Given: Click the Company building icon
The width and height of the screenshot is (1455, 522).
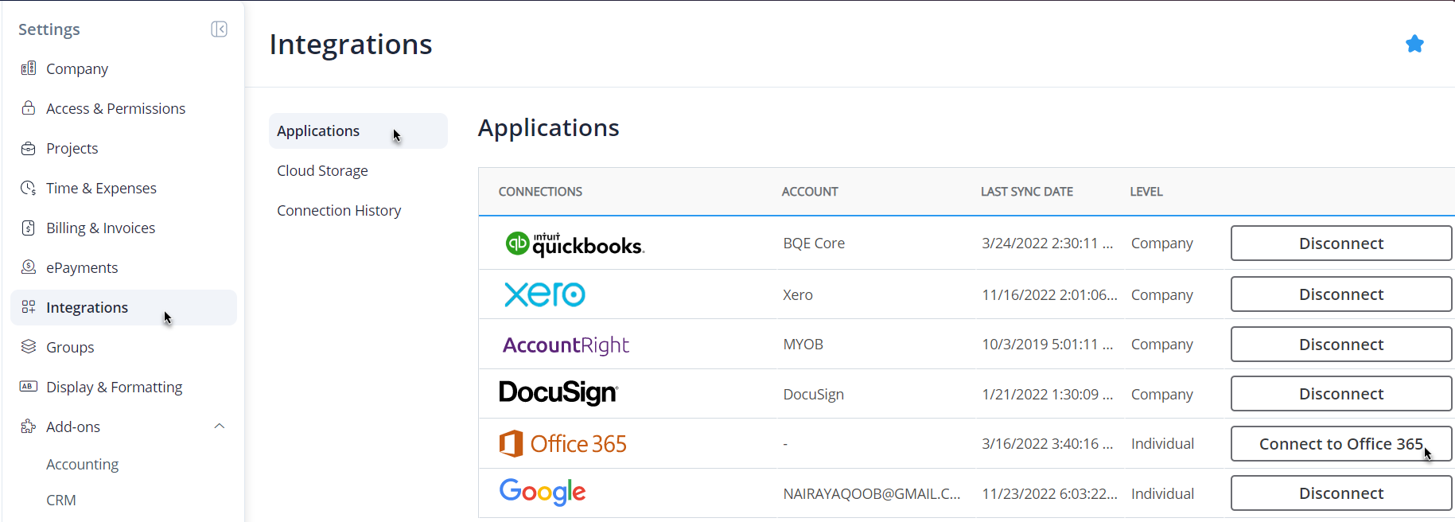Looking at the screenshot, I should coord(29,68).
